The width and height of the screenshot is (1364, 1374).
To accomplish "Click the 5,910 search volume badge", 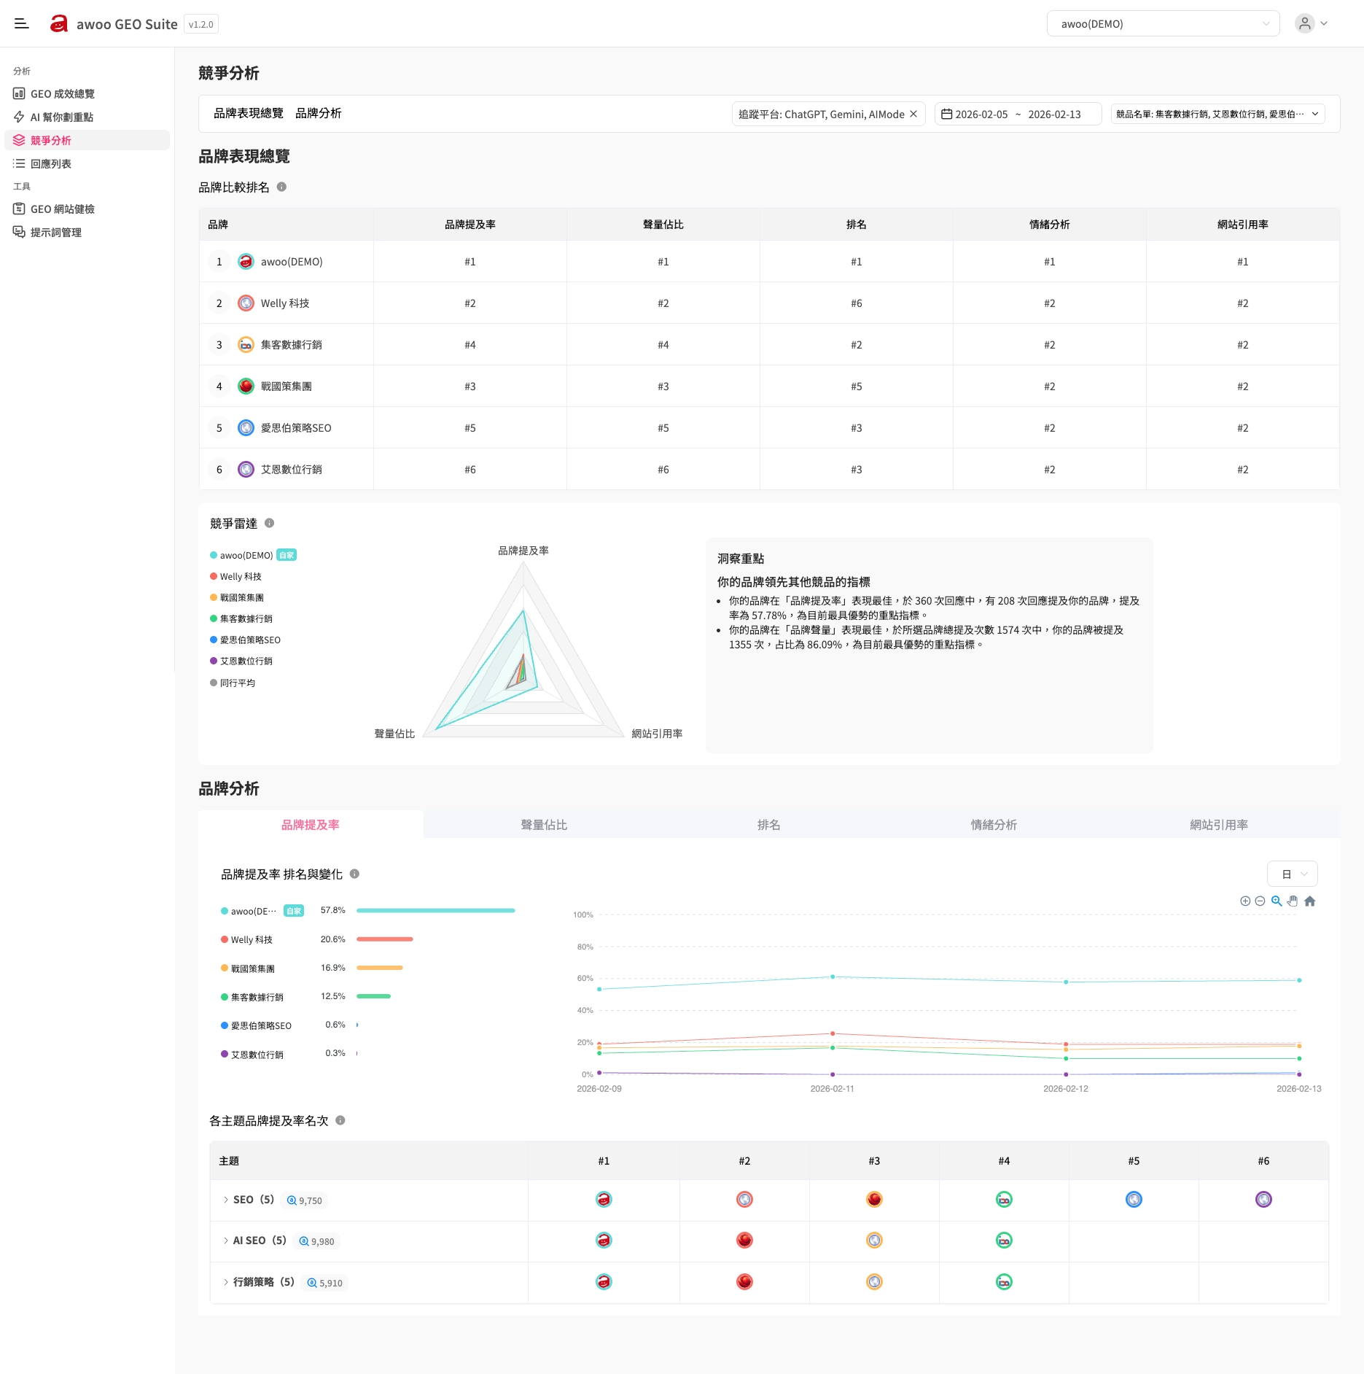I will [x=325, y=1283].
